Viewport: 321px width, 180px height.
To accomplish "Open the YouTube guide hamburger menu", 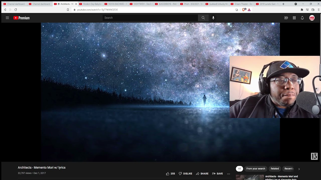I will [x=7, y=18].
